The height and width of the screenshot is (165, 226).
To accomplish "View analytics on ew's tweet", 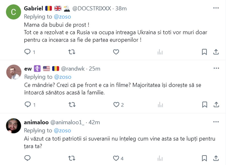I will click(160, 105).
